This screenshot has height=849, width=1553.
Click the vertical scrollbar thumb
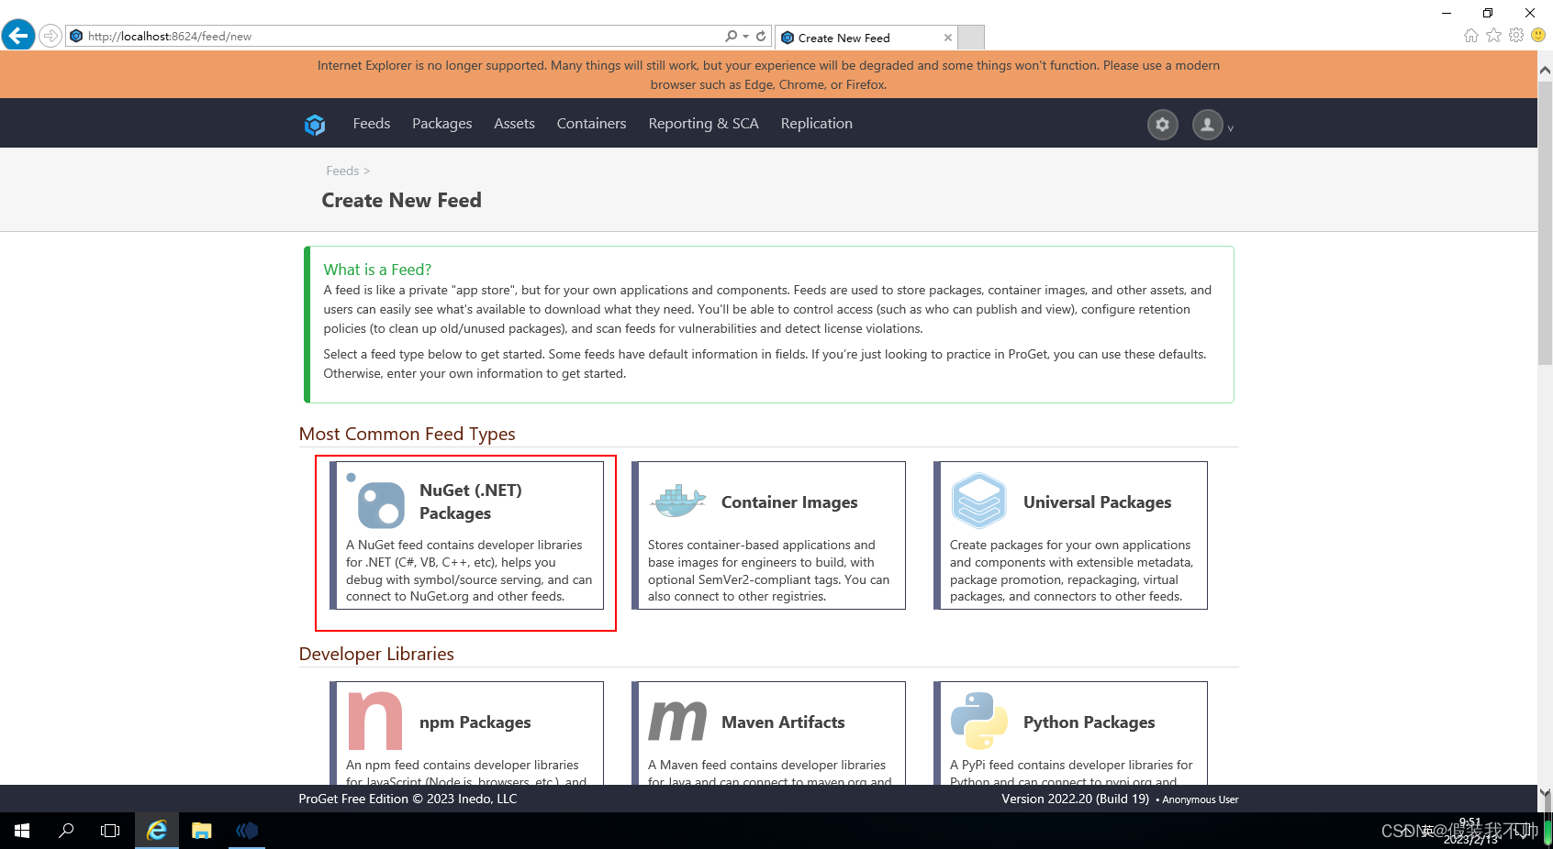coord(1545,223)
